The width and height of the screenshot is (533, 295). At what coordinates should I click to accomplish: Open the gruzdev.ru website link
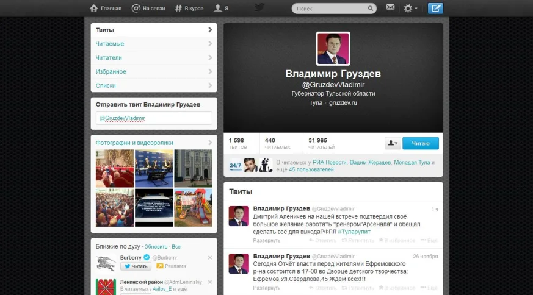point(343,103)
